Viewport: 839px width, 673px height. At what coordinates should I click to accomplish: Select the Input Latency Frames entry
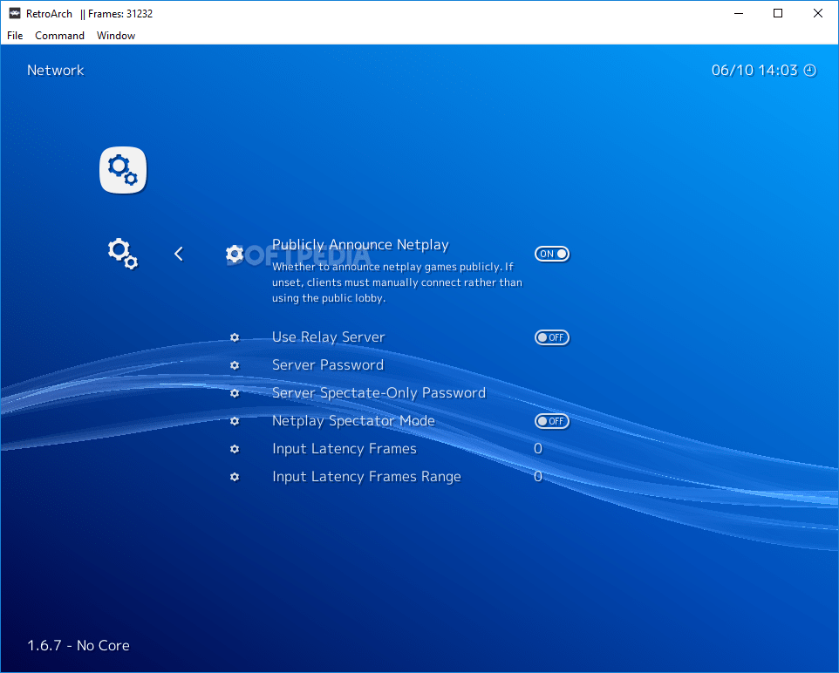[344, 449]
